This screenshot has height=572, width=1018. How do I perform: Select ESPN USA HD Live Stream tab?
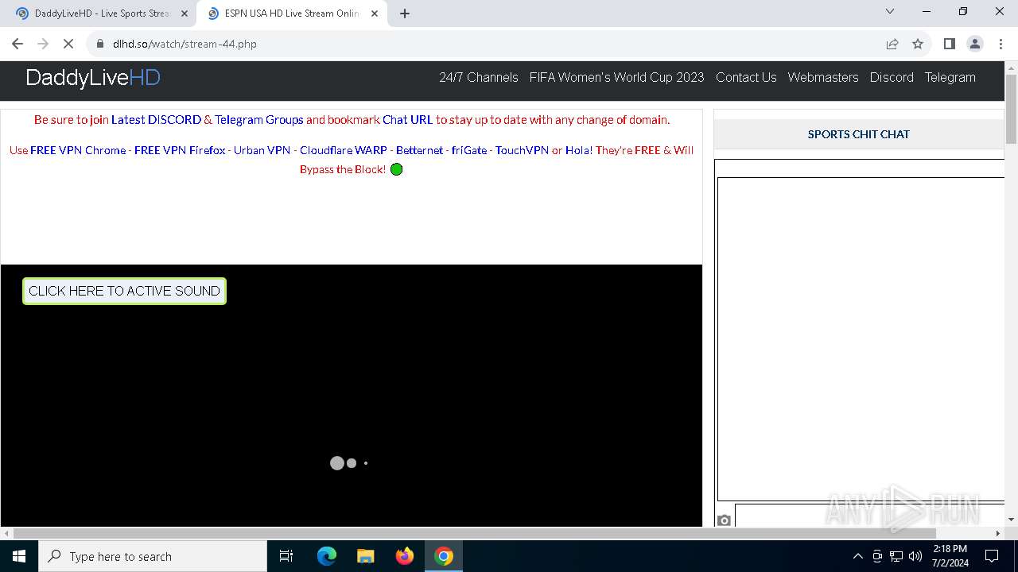click(x=291, y=14)
